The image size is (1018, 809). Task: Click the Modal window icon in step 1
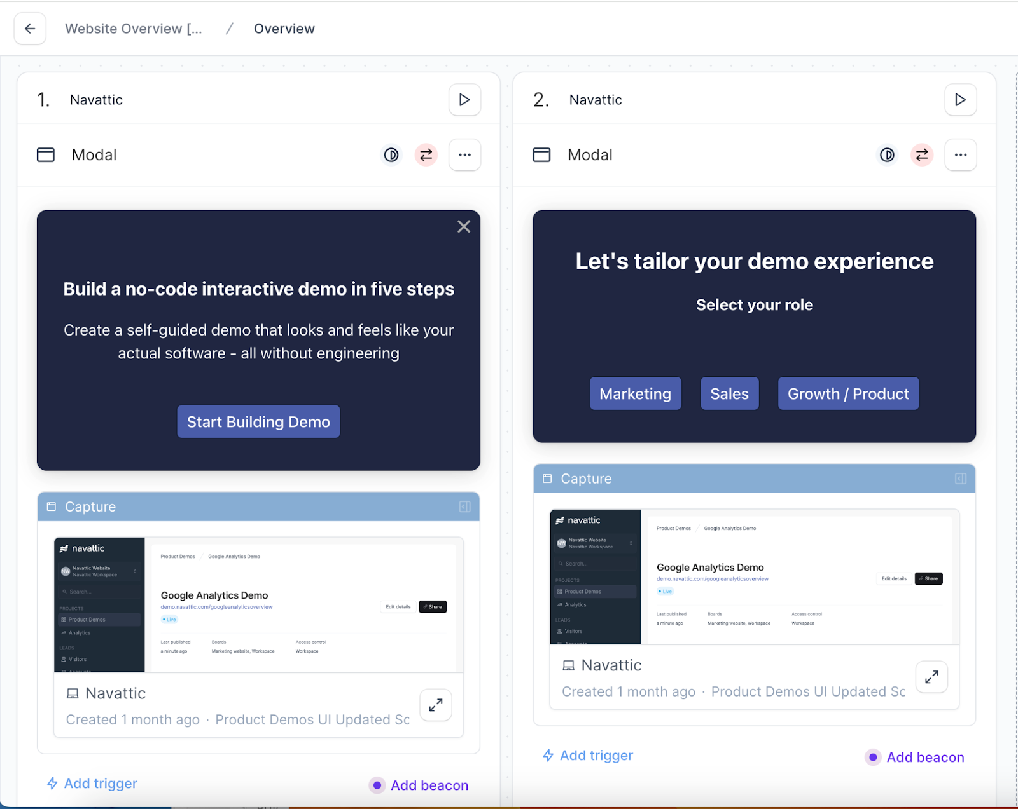tap(46, 155)
